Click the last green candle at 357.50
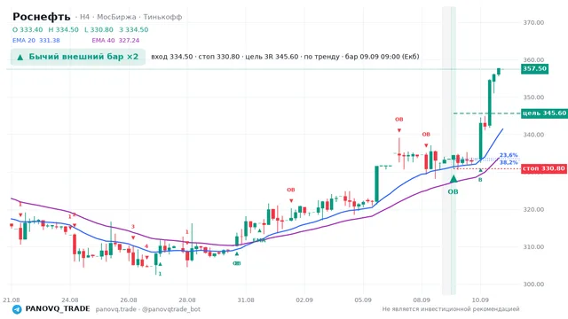Viewport: 568px width, 319px height. pyautogui.click(x=499, y=72)
